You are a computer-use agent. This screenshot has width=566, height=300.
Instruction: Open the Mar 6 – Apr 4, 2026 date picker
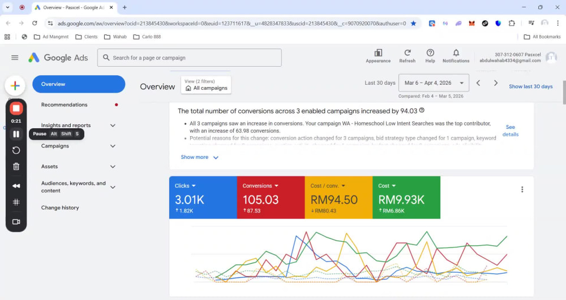point(434,83)
